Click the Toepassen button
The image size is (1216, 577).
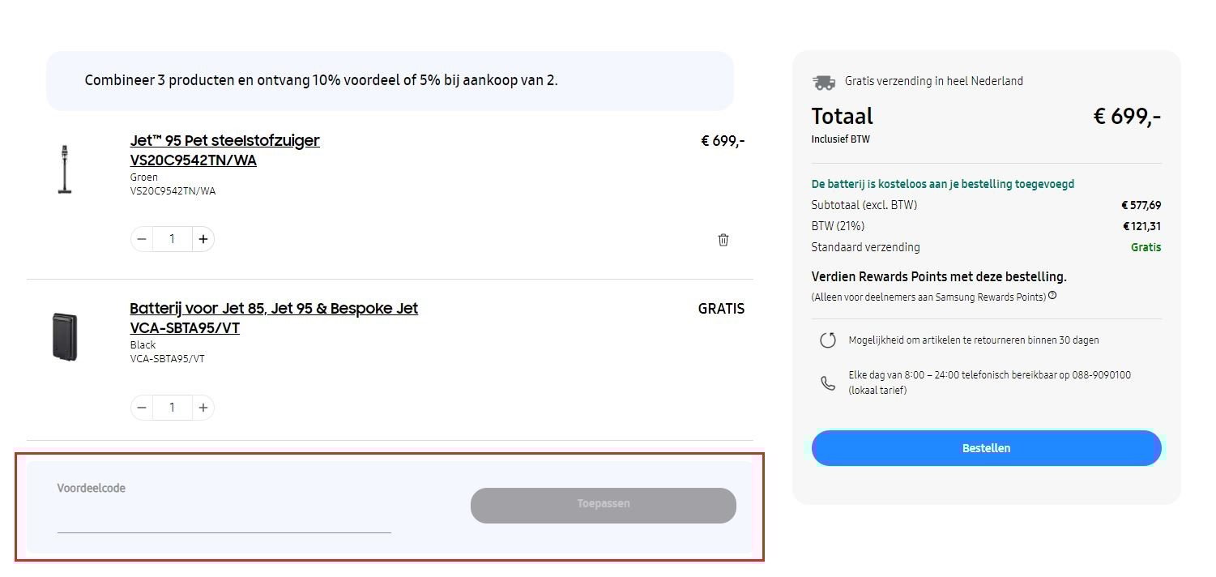pos(603,504)
